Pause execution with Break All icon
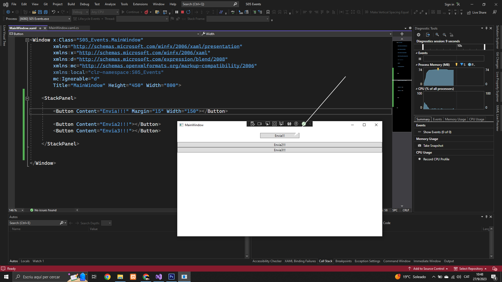Image resolution: width=502 pixels, height=282 pixels. click(177, 12)
